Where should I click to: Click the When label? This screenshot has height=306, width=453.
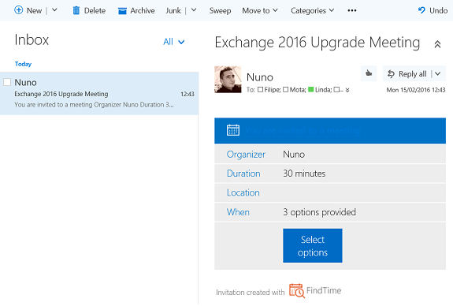click(x=238, y=212)
